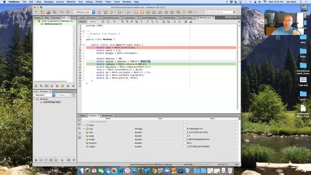Screen dimensions: 311x175
Task: Continue debugging with green Continue button
Action: tap(148, 12)
